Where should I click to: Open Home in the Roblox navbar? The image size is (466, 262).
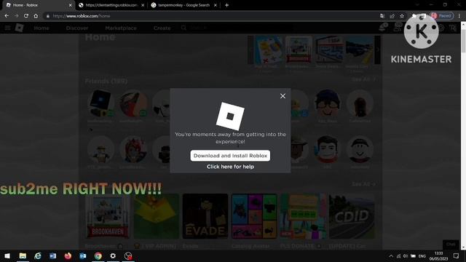click(x=42, y=28)
